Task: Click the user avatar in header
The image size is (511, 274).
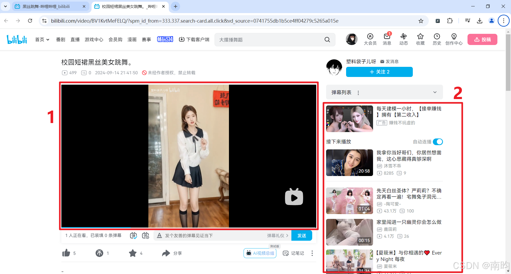Action: coord(351,39)
